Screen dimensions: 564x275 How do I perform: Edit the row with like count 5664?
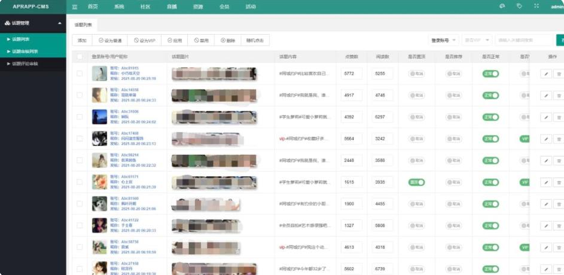pyautogui.click(x=546, y=139)
